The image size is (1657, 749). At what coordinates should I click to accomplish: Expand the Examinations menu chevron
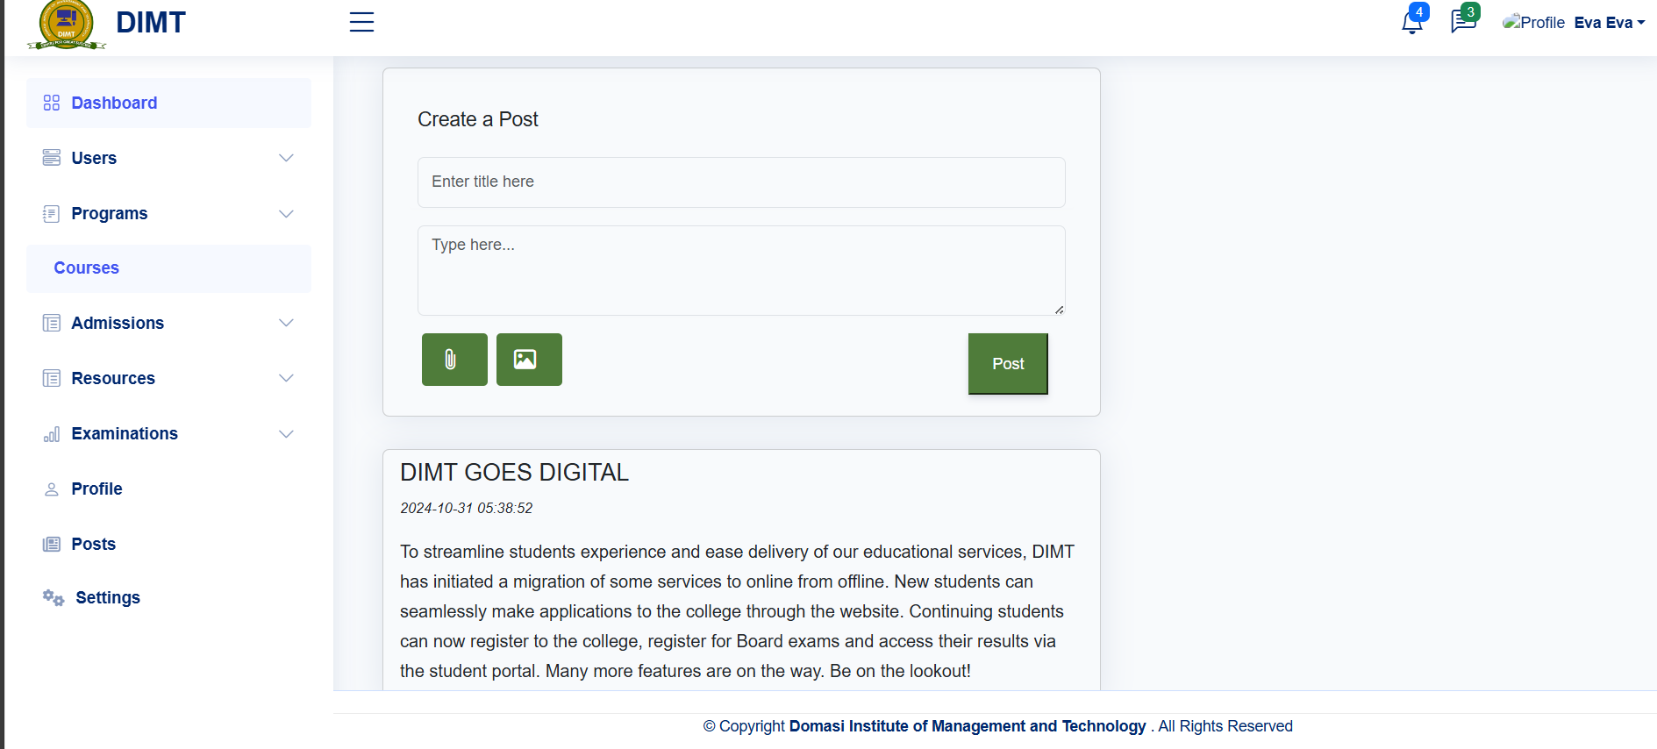coord(286,434)
